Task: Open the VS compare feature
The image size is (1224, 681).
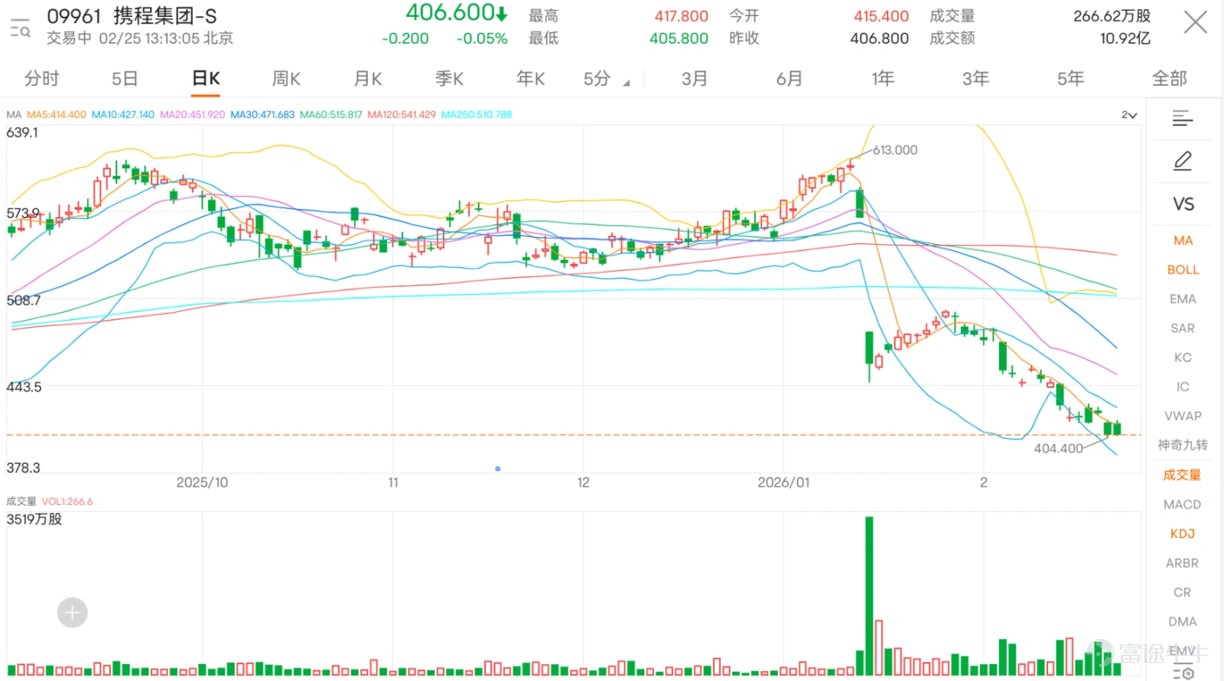Action: 1183,204
